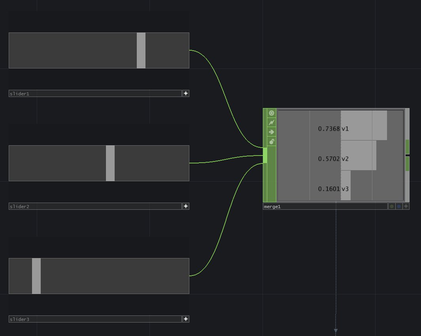Select the v3 channel value 0.1601
421x336 pixels.
point(329,189)
